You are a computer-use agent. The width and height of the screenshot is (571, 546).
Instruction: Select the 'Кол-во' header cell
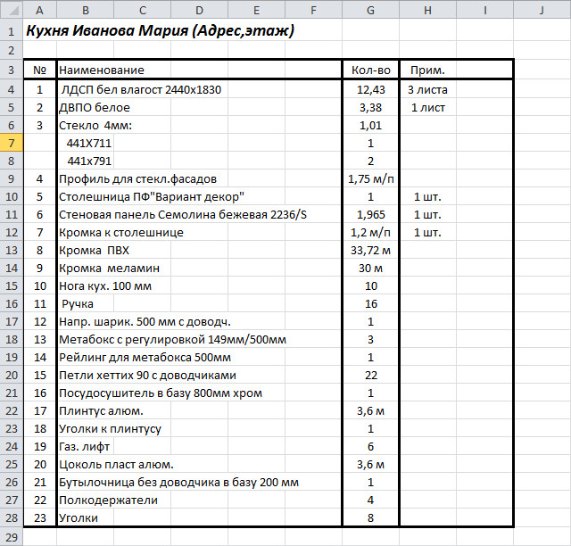point(370,70)
